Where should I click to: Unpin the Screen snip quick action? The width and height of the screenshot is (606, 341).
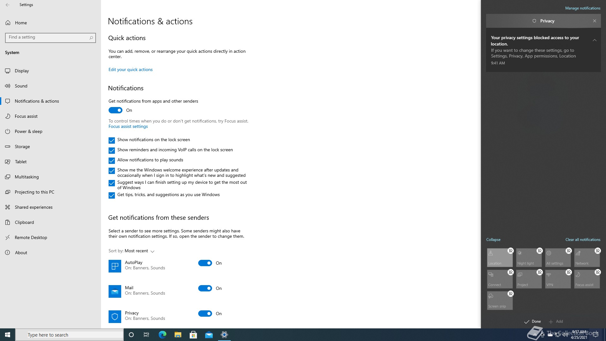510,294
